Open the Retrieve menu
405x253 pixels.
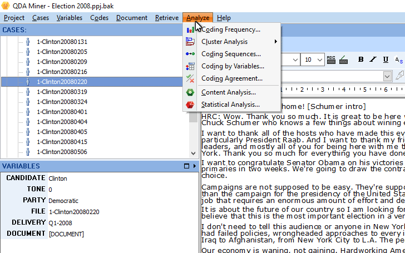pos(167,18)
